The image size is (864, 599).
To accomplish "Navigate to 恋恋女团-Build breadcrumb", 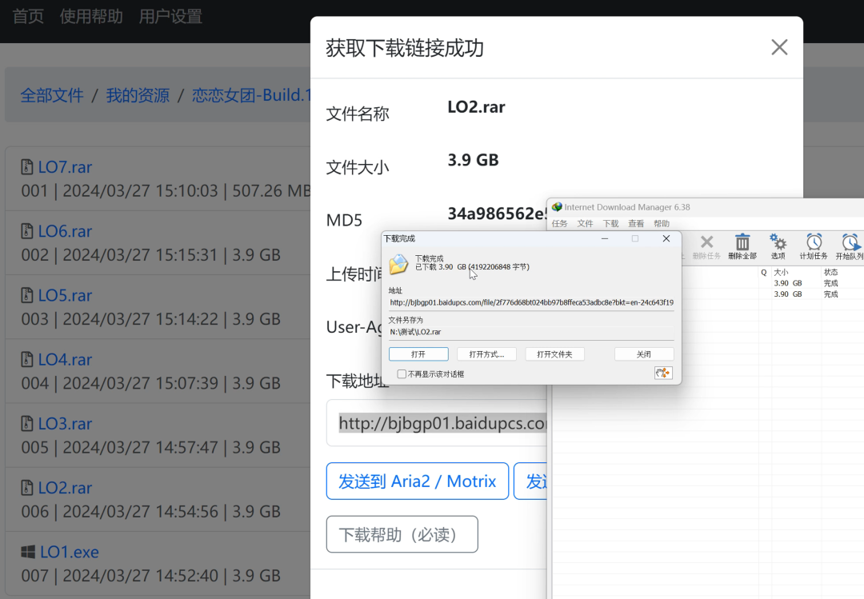I will (x=250, y=95).
